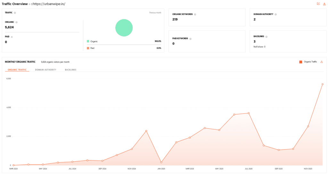Toggle the Organic Traffic chart legend swatch
The image size is (328, 174).
(300, 62)
